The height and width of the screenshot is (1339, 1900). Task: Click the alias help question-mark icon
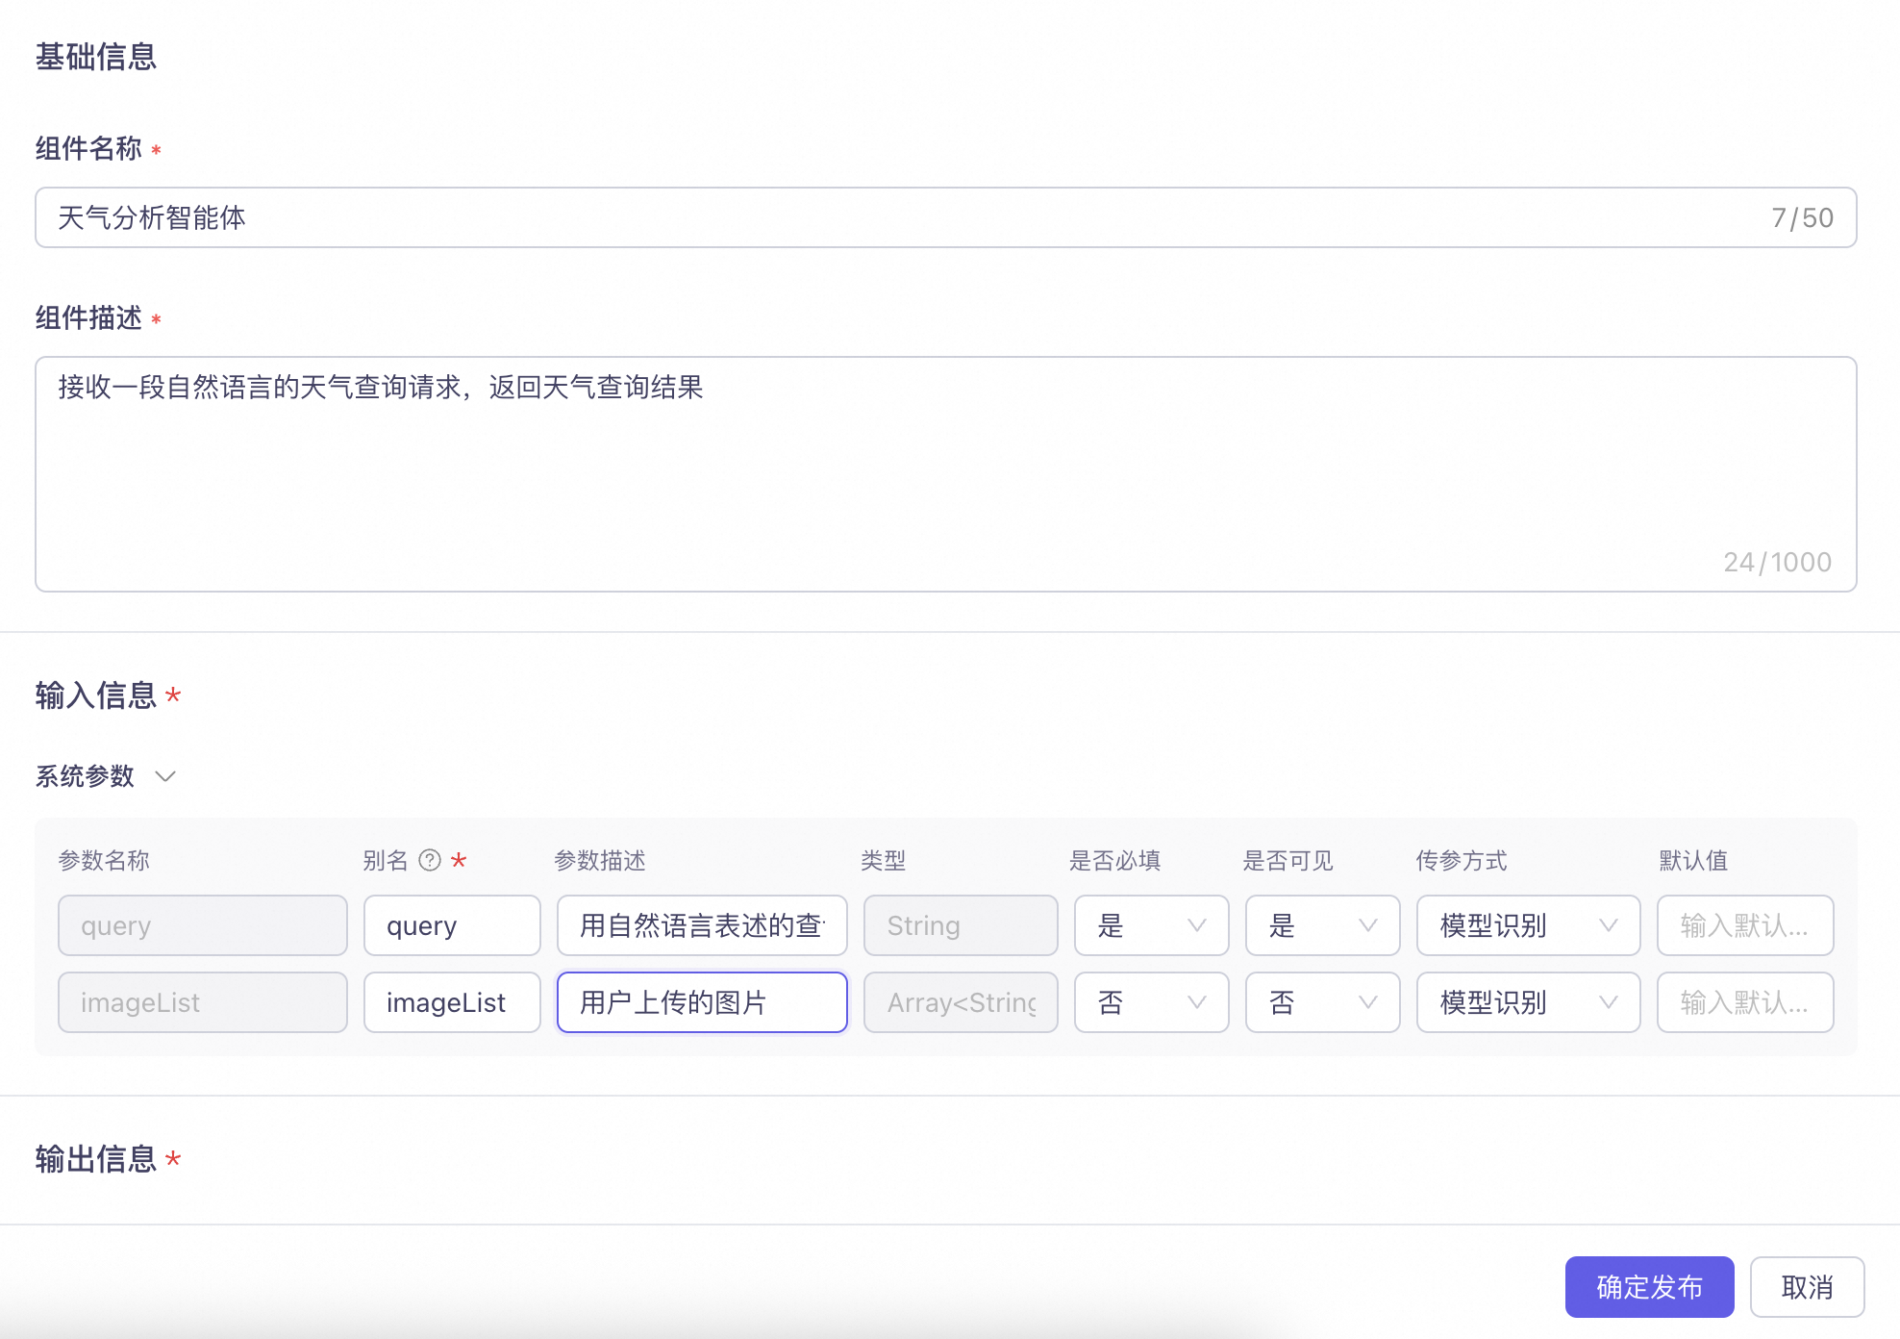430,860
